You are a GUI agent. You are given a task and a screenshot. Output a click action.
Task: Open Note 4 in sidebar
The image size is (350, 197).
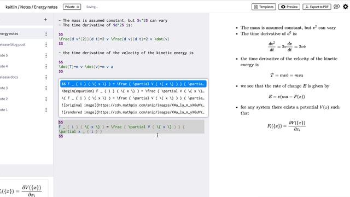tap(4, 66)
